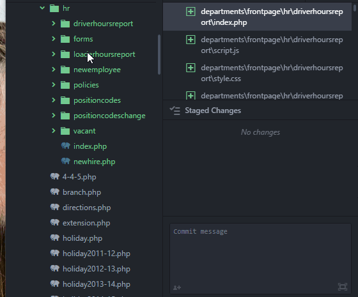This screenshot has width=358, height=297.
Task: Click added-file icon for driverhoursreport style.css
Action: [191, 68]
